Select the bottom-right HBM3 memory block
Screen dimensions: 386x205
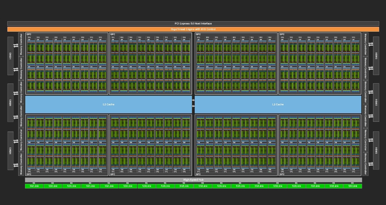pos(376,150)
